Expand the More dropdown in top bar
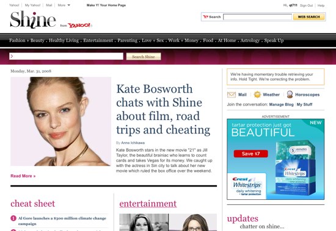336x231 pixels. coord(64,5)
